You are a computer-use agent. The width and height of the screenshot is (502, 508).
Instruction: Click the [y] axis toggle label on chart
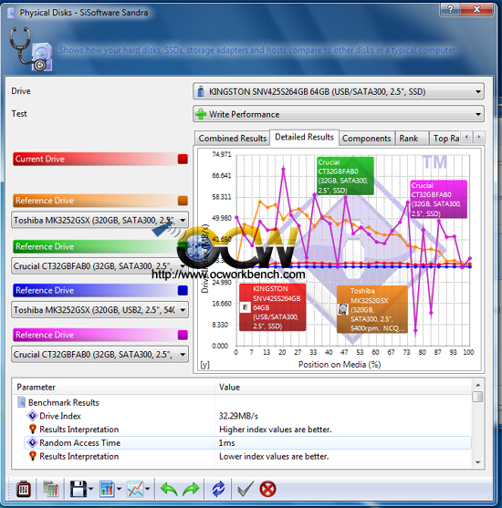205,365
